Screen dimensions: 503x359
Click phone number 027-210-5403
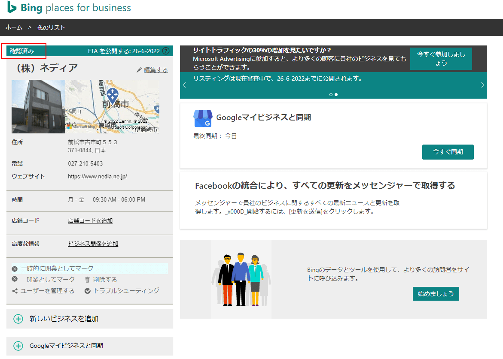point(85,164)
